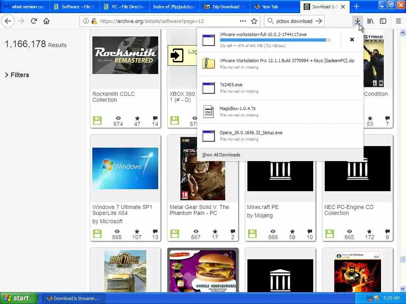Open Windows 7 Ultimate SP1 SuperLite X64 link

tap(122, 210)
